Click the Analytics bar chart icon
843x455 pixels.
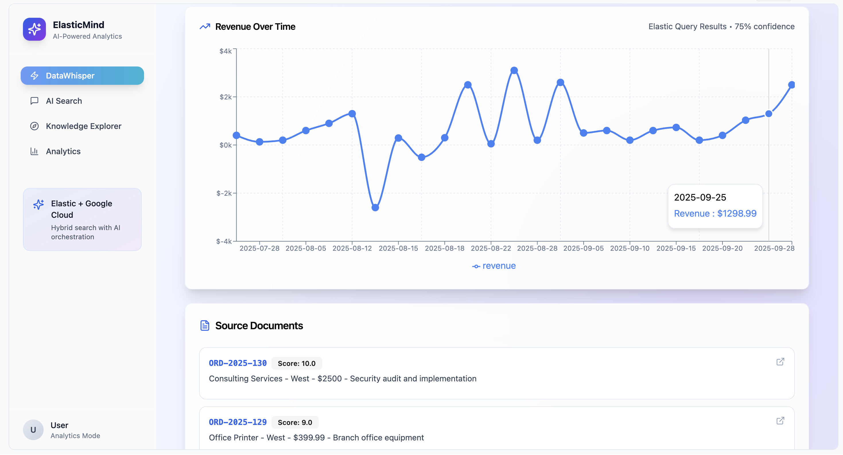tap(34, 151)
